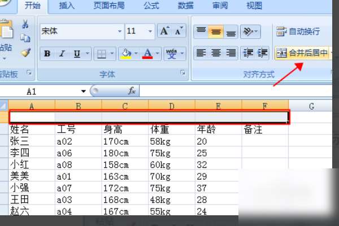This screenshot has height=226, width=339.
Task: Select middle vertical alignment
Action: point(216,32)
